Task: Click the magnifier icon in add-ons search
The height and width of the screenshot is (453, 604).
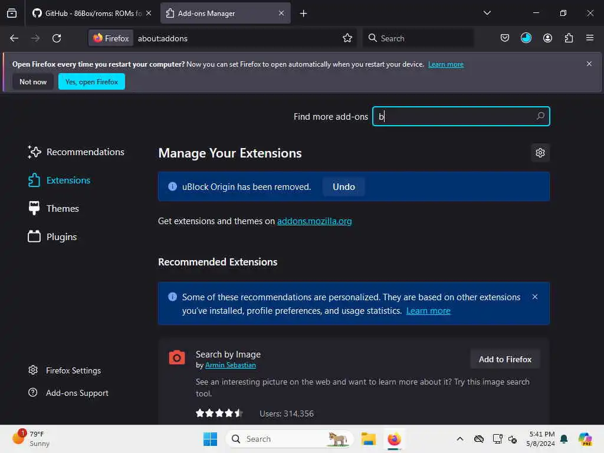Action: click(540, 116)
